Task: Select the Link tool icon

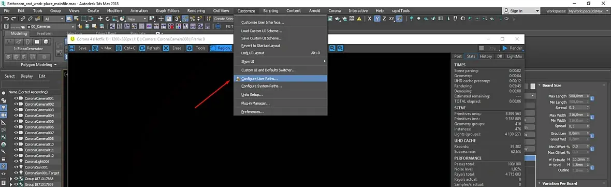Action: 23,19
